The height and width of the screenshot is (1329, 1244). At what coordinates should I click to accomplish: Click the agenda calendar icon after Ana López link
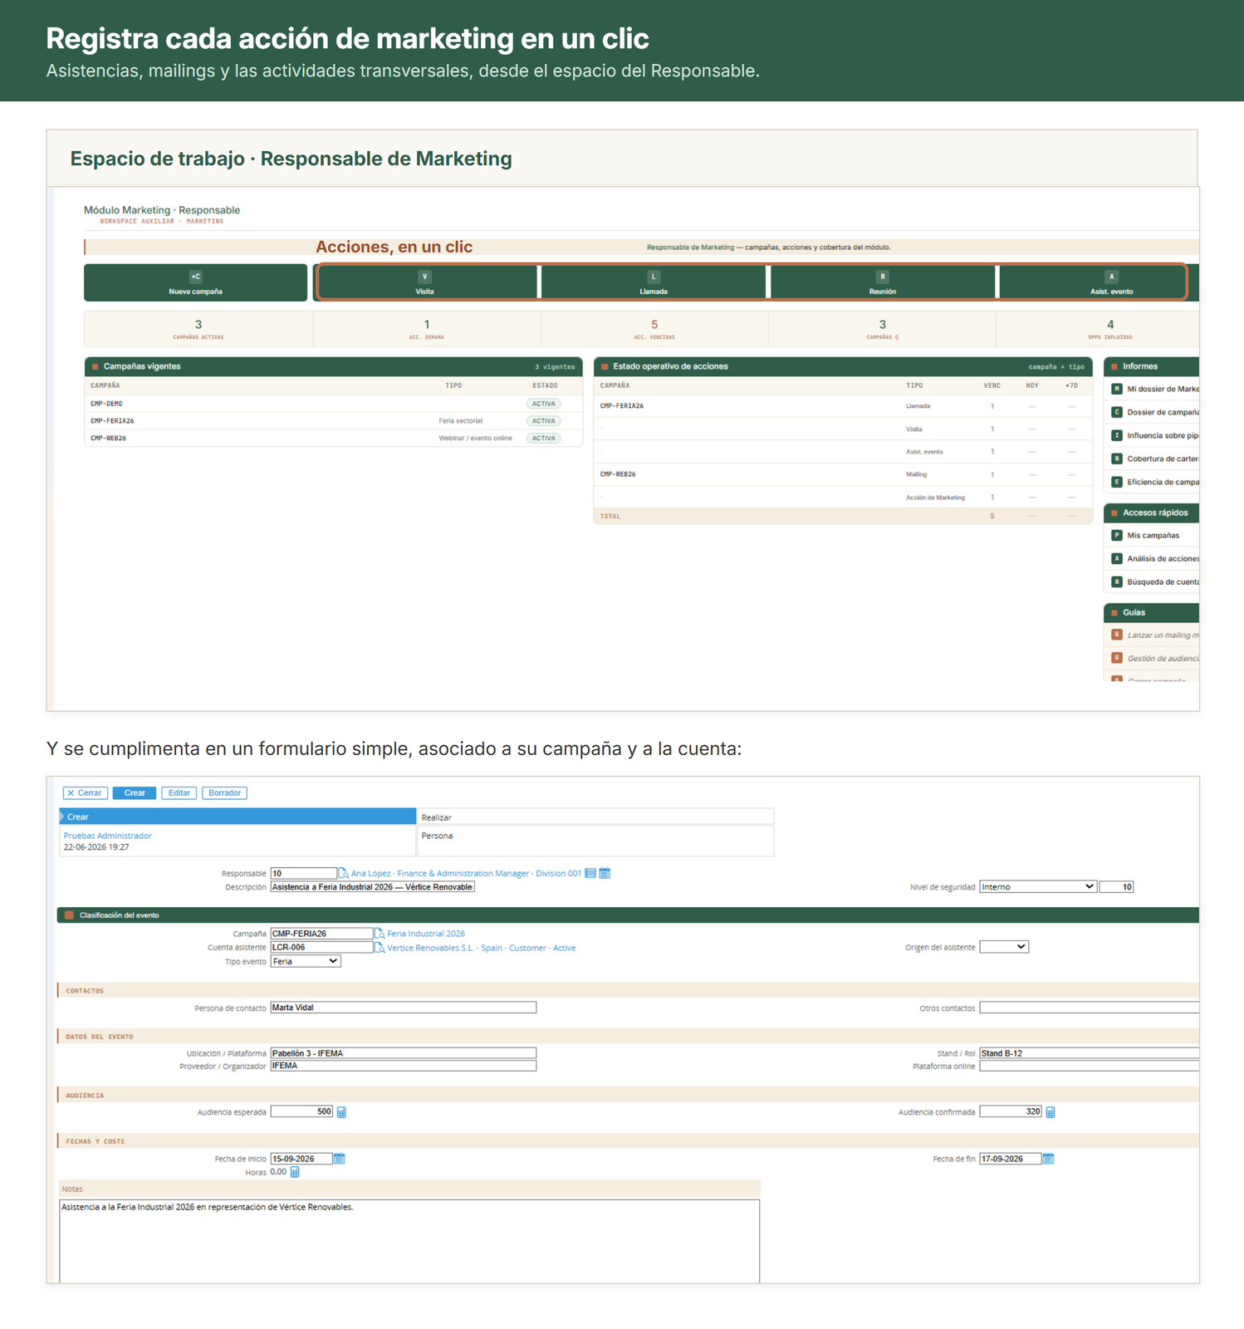click(605, 873)
